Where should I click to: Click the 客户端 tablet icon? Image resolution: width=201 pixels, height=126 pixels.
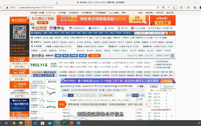119,28
